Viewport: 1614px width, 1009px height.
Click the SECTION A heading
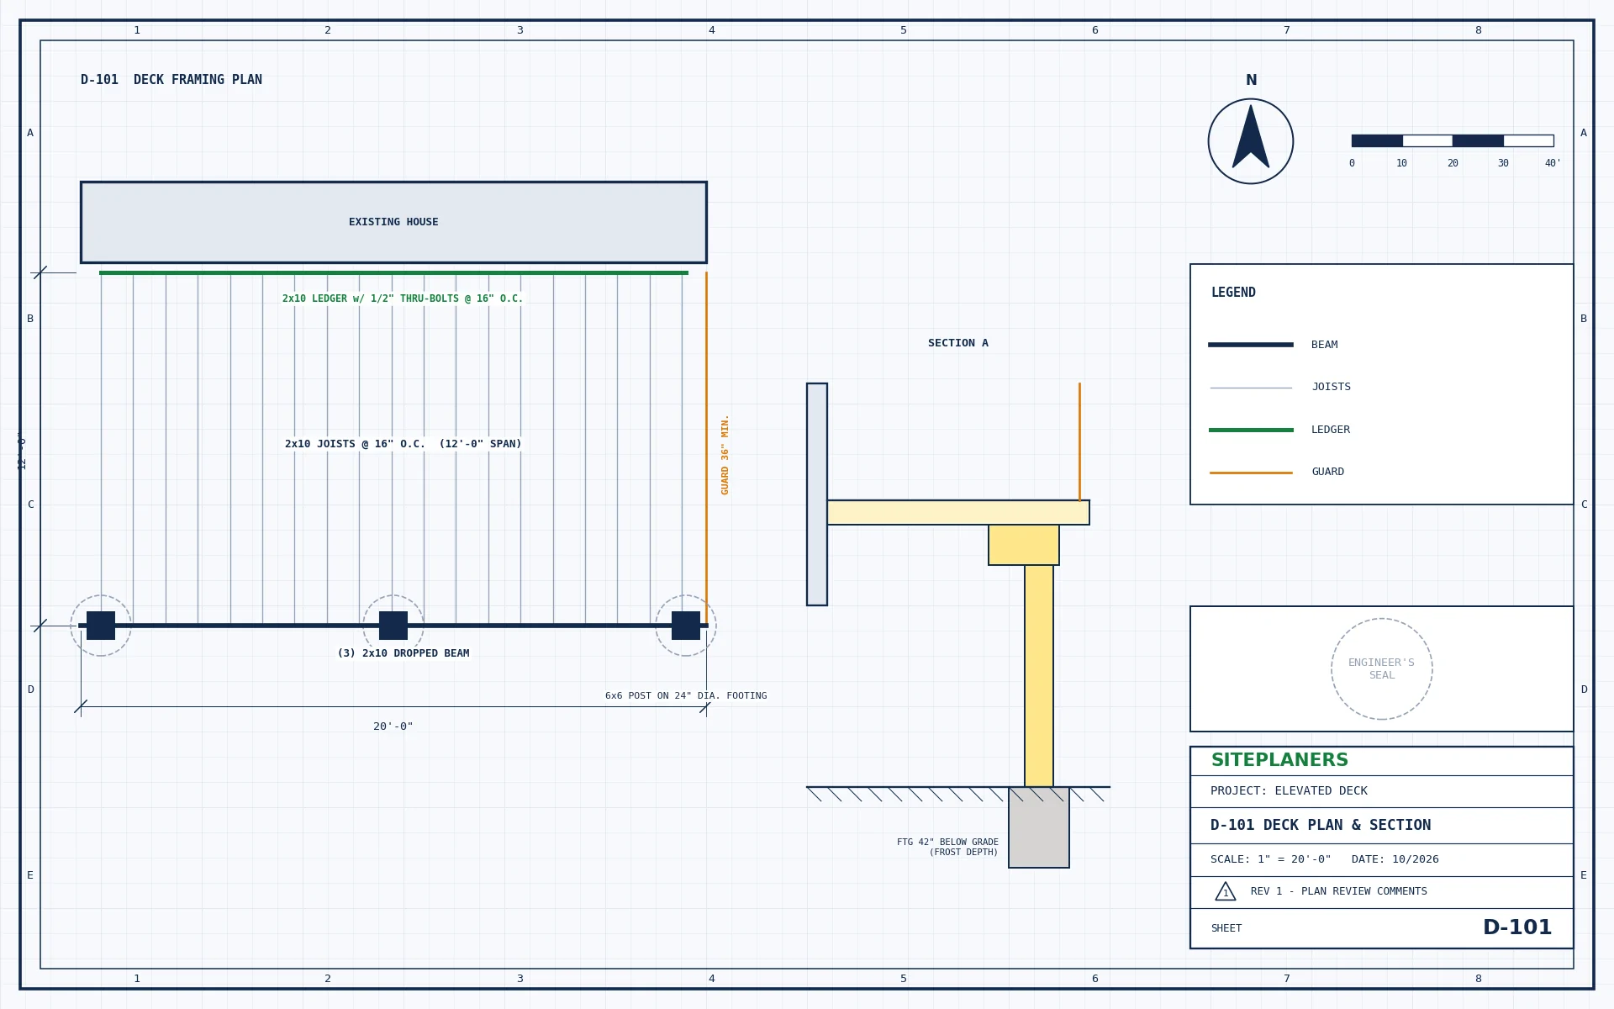click(x=958, y=343)
